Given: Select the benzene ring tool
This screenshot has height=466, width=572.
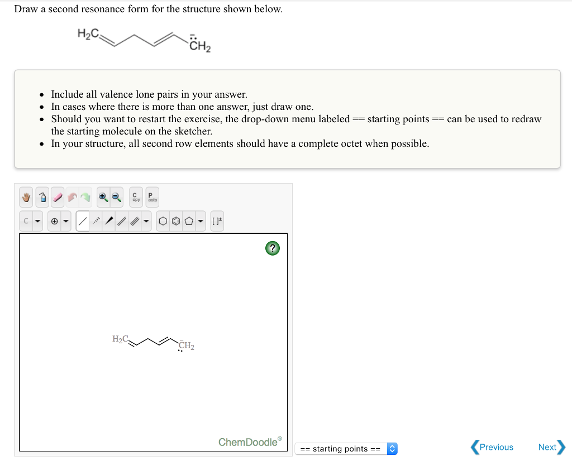Looking at the screenshot, I should [176, 221].
